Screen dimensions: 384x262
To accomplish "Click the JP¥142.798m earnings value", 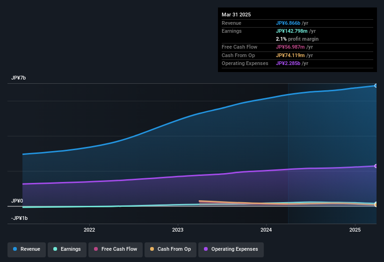I will pyautogui.click(x=292, y=31).
